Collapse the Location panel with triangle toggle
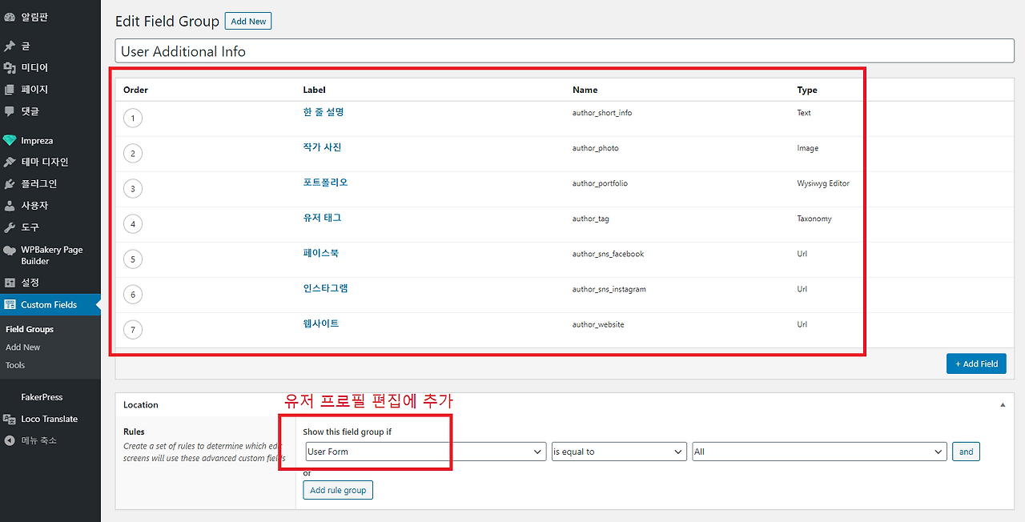This screenshot has width=1025, height=522. pos(1003,405)
